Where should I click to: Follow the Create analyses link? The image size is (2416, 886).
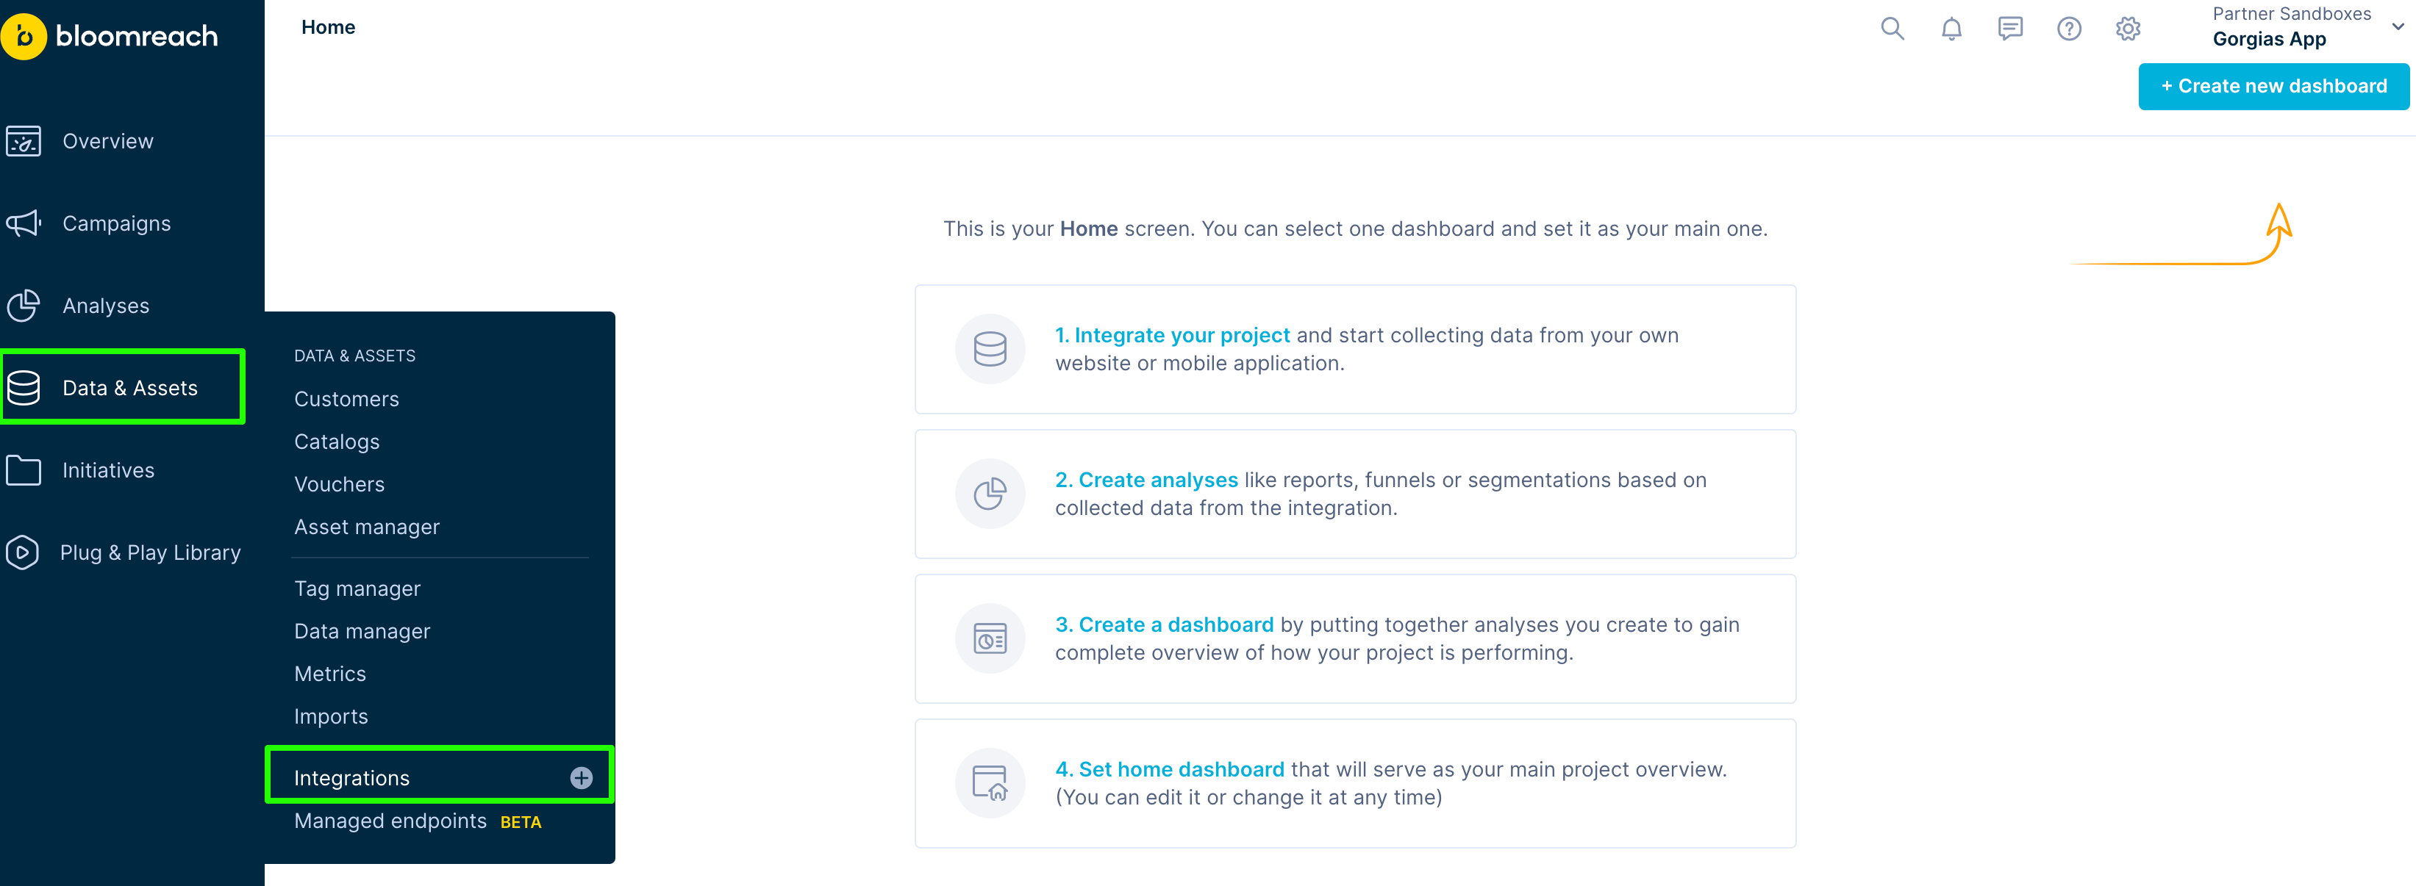1146,480
